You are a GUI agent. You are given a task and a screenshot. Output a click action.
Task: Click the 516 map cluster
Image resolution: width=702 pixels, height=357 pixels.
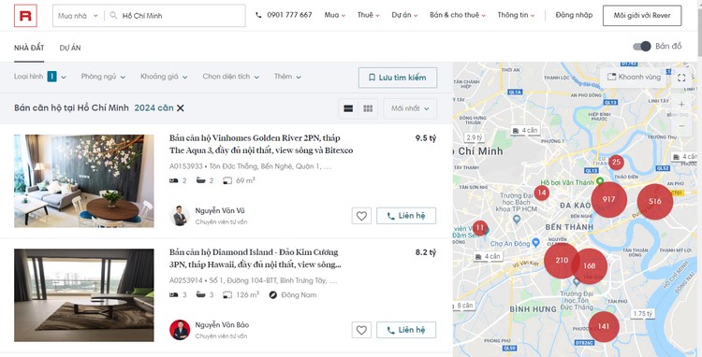click(655, 202)
